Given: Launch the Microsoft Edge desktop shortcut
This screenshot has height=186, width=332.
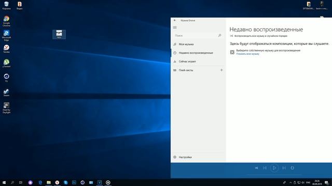Looking at the screenshot, I should [x=6, y=36].
